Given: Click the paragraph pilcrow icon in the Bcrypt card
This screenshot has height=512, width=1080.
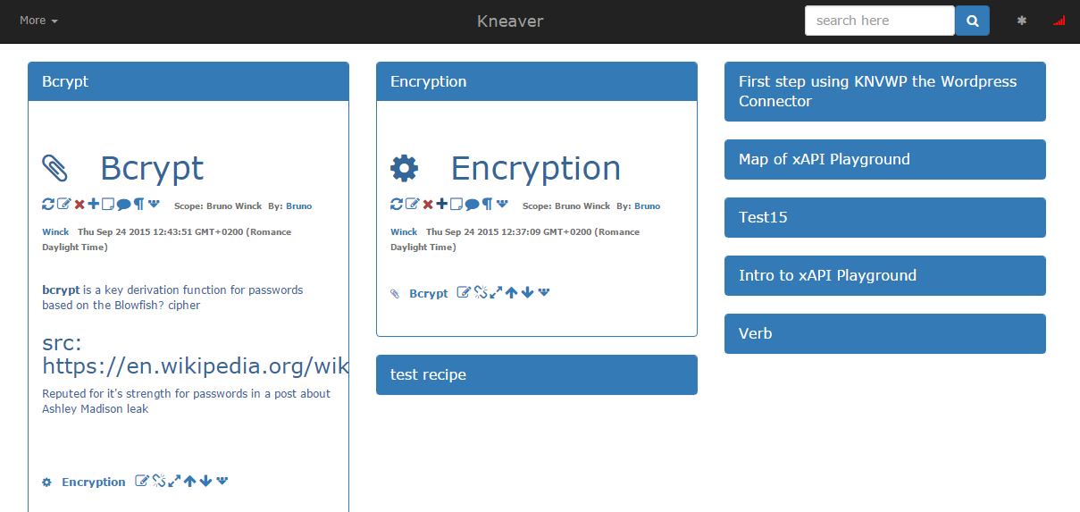Looking at the screenshot, I should point(138,204).
